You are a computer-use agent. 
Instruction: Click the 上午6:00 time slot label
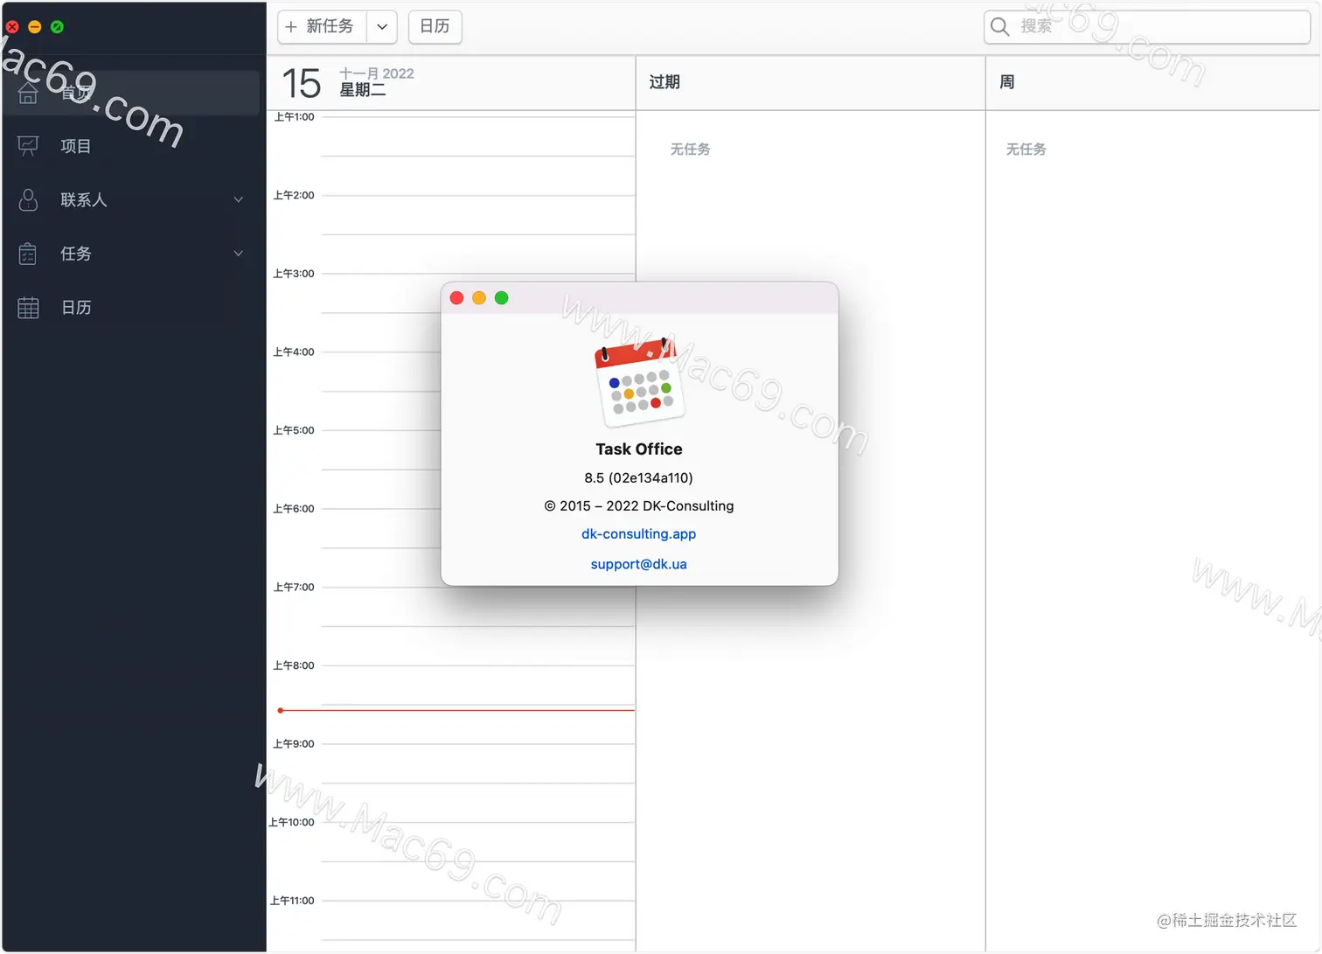click(294, 509)
